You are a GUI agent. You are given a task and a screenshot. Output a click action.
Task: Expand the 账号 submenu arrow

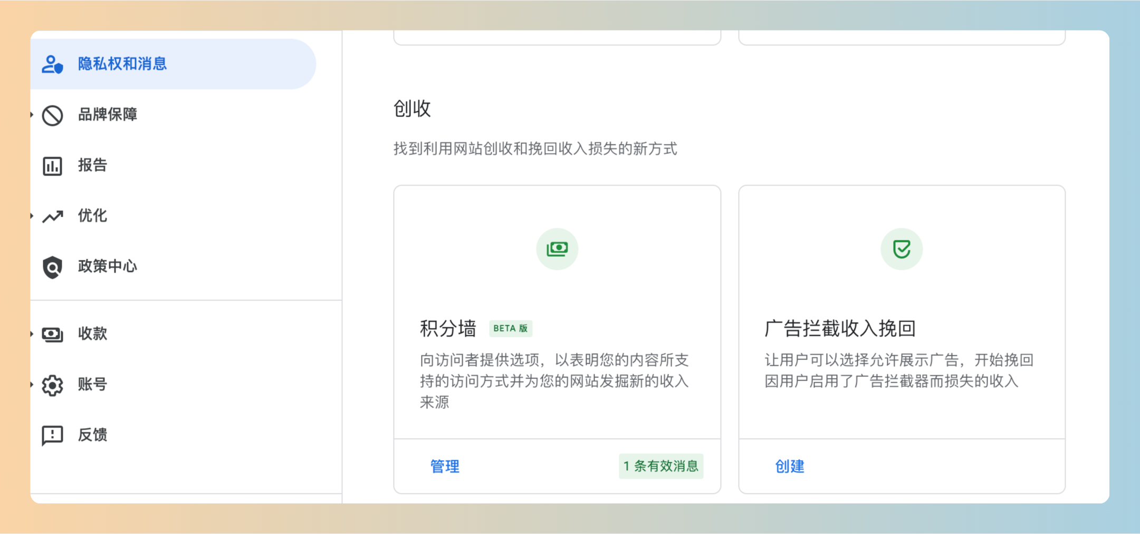coord(32,385)
